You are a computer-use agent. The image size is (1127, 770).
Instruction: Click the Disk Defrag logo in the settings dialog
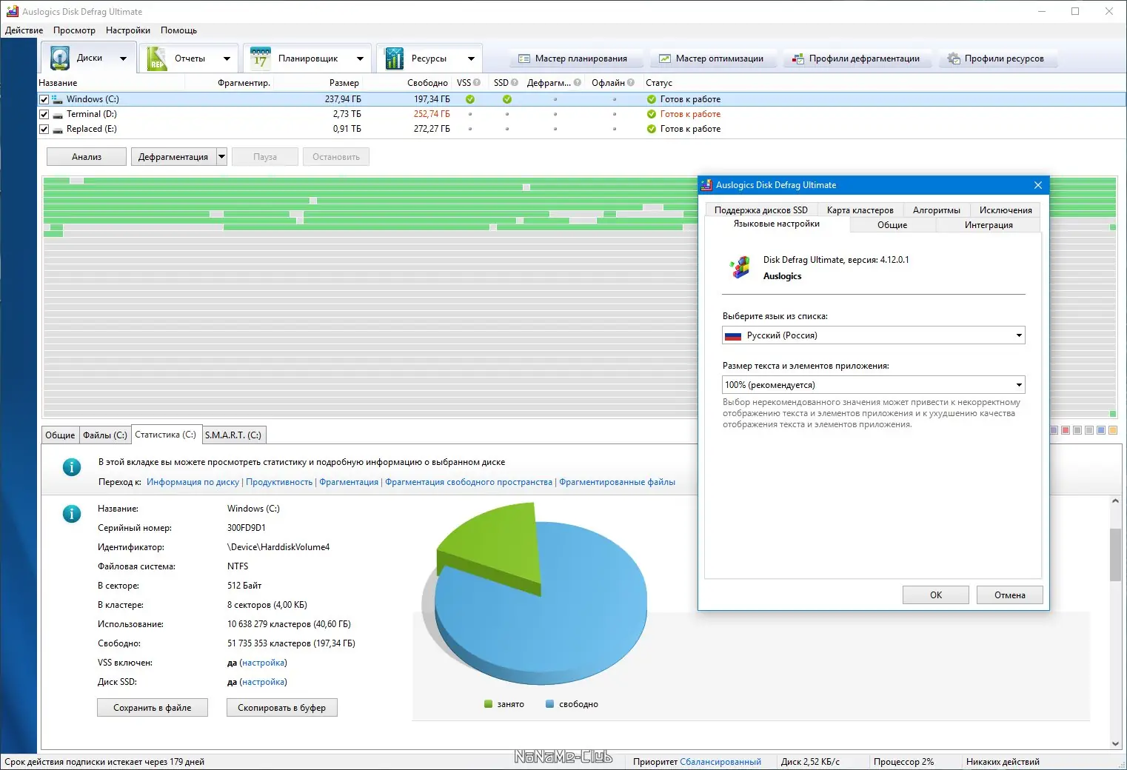click(x=740, y=267)
